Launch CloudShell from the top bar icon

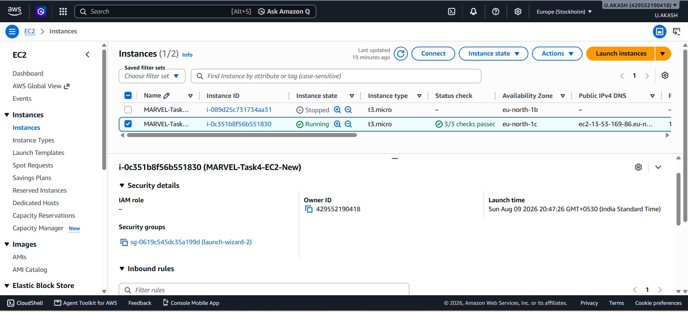[x=452, y=11]
